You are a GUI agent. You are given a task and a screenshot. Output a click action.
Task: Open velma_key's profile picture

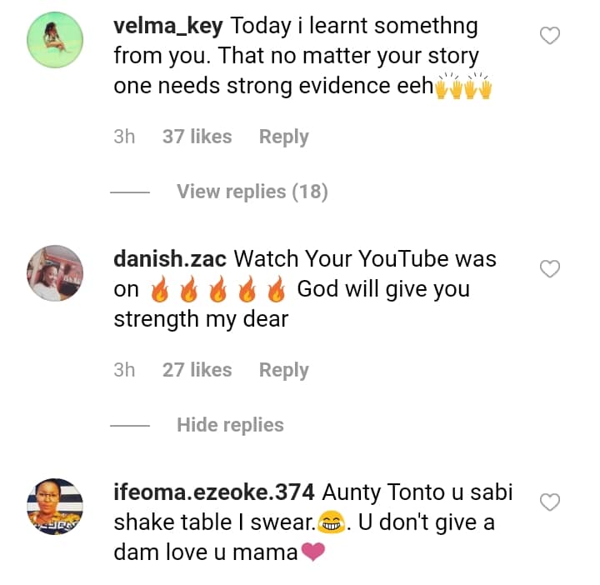[56, 39]
